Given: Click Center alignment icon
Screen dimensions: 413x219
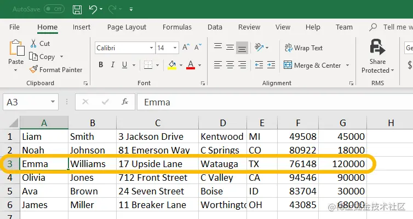Looking at the screenshot, I should 230,64.
